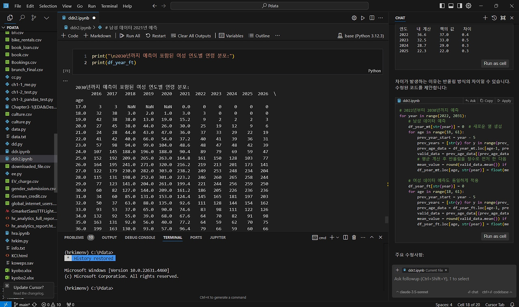The width and height of the screenshot is (519, 307).
Task: Open notebook settings gear in the editor tab bar
Action: [354, 18]
